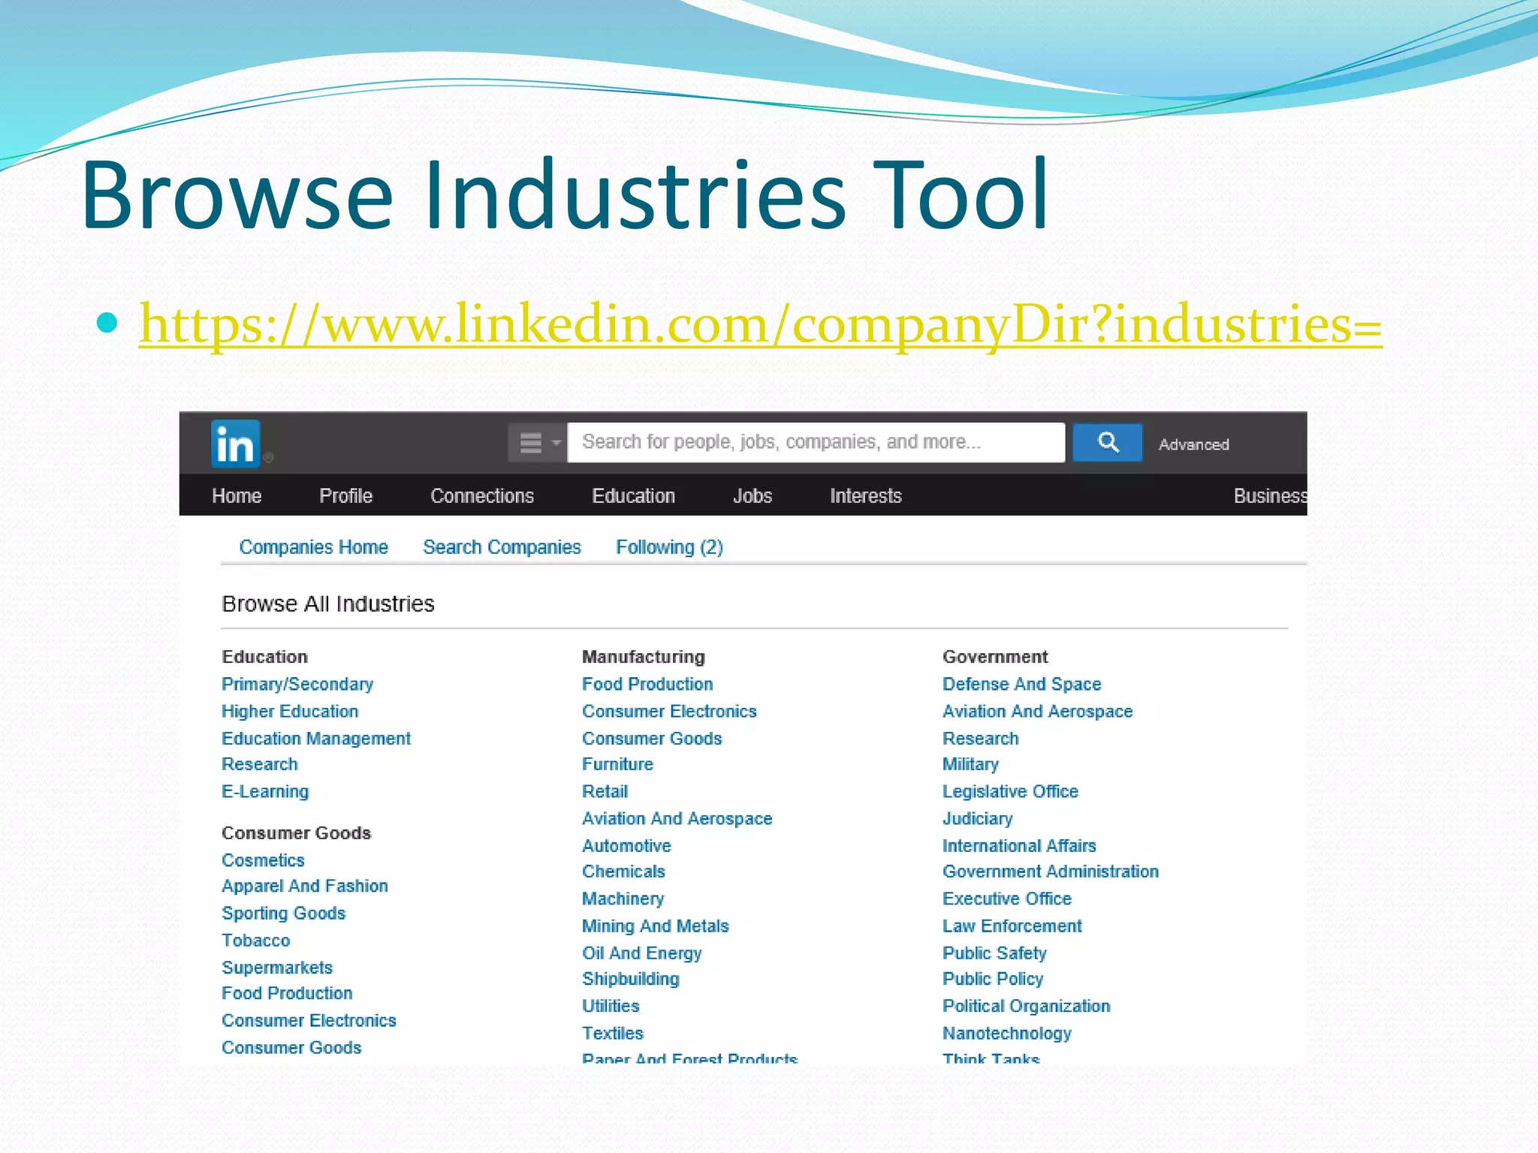Open Tobacco industry link
1538x1153 pixels.
(x=256, y=941)
